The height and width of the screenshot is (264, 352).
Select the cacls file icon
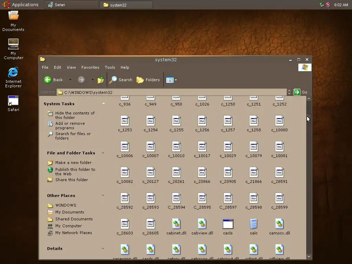[228, 224]
